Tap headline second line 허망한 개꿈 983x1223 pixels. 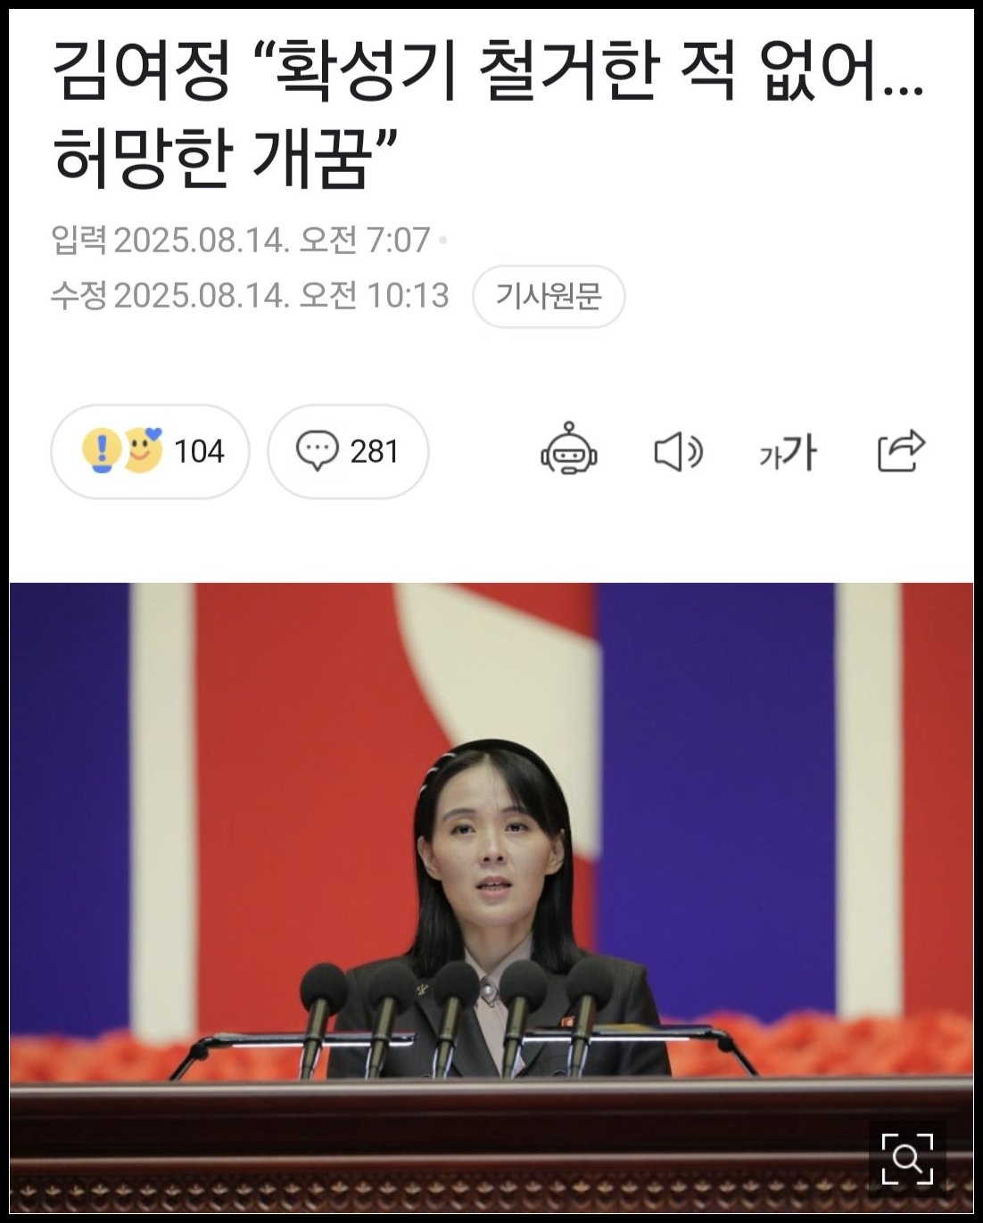225,158
